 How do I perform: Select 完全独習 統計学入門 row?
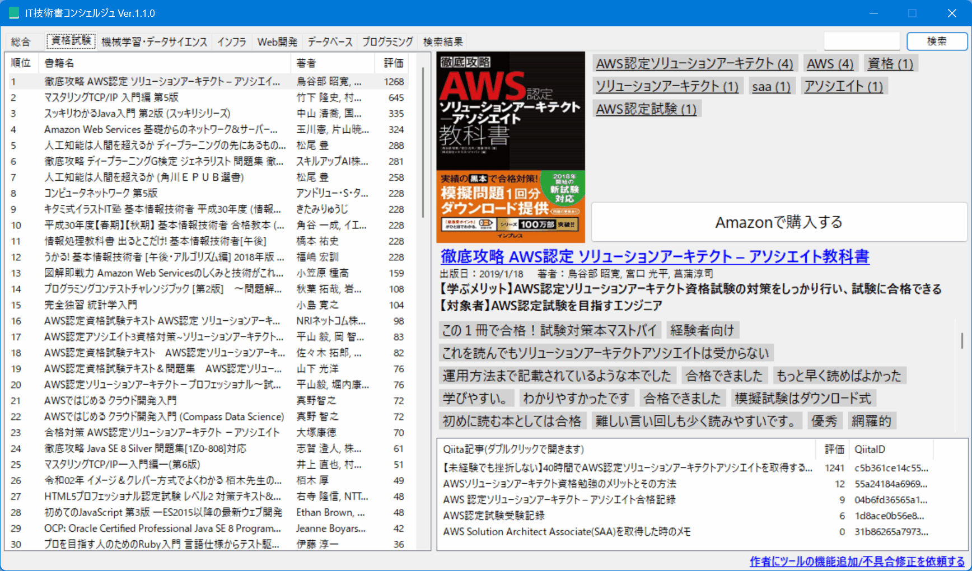coord(207,305)
